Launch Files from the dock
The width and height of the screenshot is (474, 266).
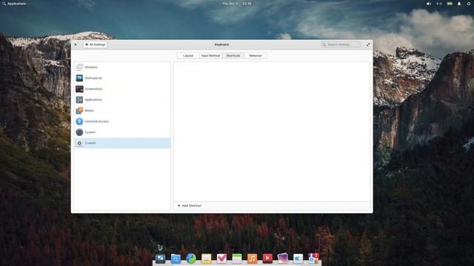tap(176, 258)
